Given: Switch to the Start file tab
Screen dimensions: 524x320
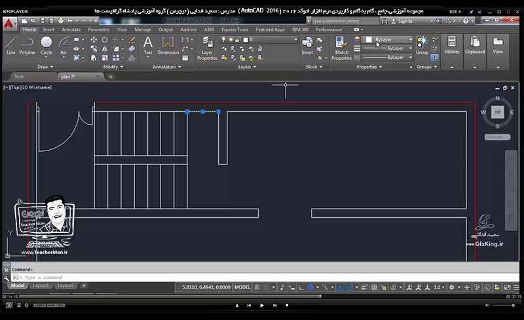Looking at the screenshot, I should 19,77.
